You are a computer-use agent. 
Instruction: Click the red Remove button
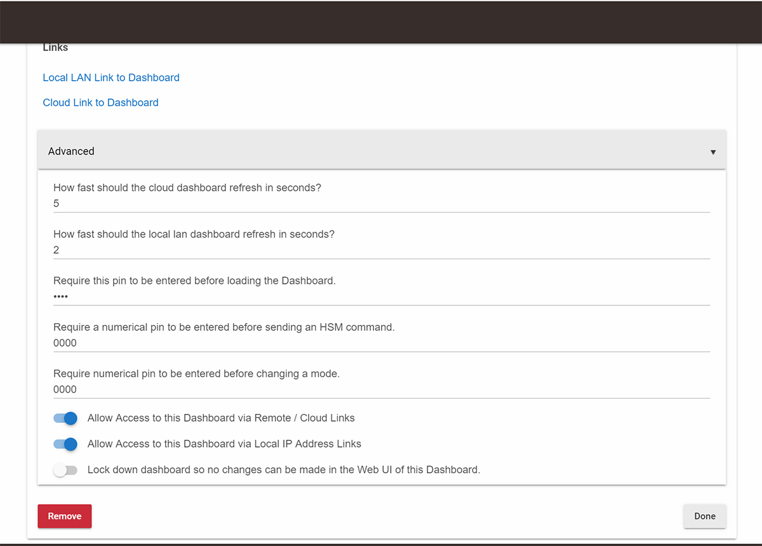[x=65, y=516]
